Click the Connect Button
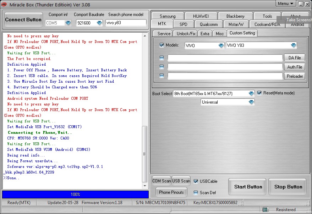 click(x=23, y=20)
